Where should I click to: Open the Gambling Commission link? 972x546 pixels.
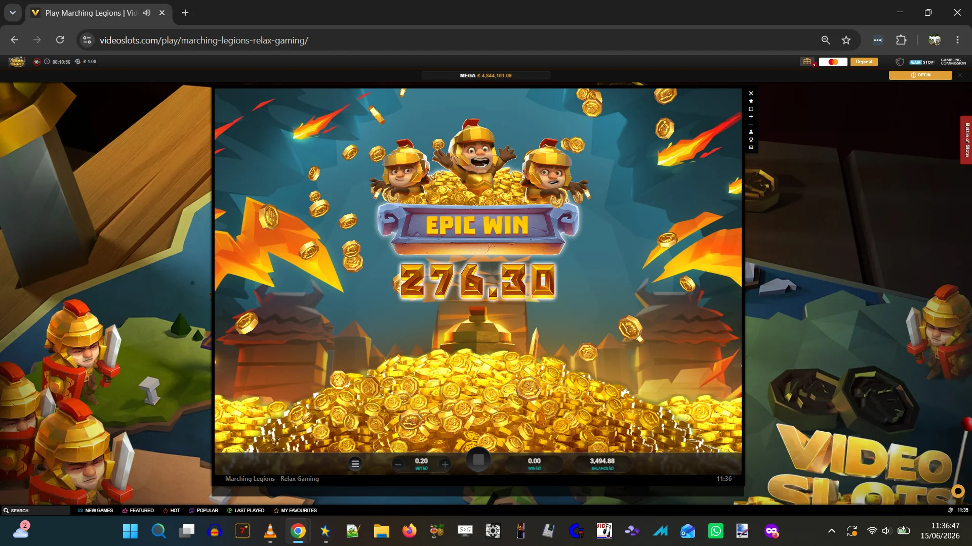pos(953,62)
